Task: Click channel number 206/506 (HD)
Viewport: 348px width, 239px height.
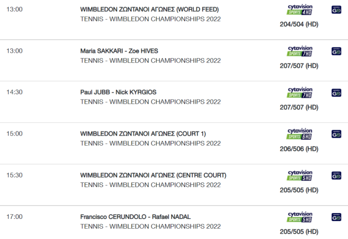Action: tap(299, 149)
